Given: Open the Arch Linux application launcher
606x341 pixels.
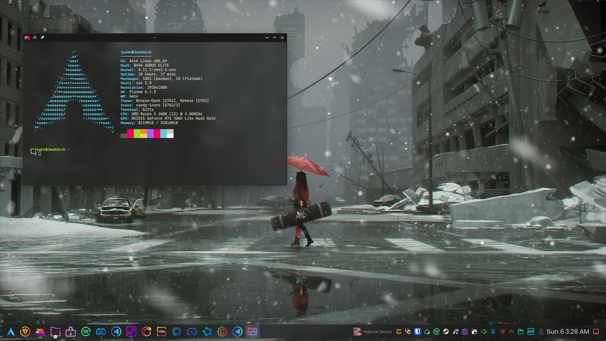Looking at the screenshot, I should coord(11,332).
